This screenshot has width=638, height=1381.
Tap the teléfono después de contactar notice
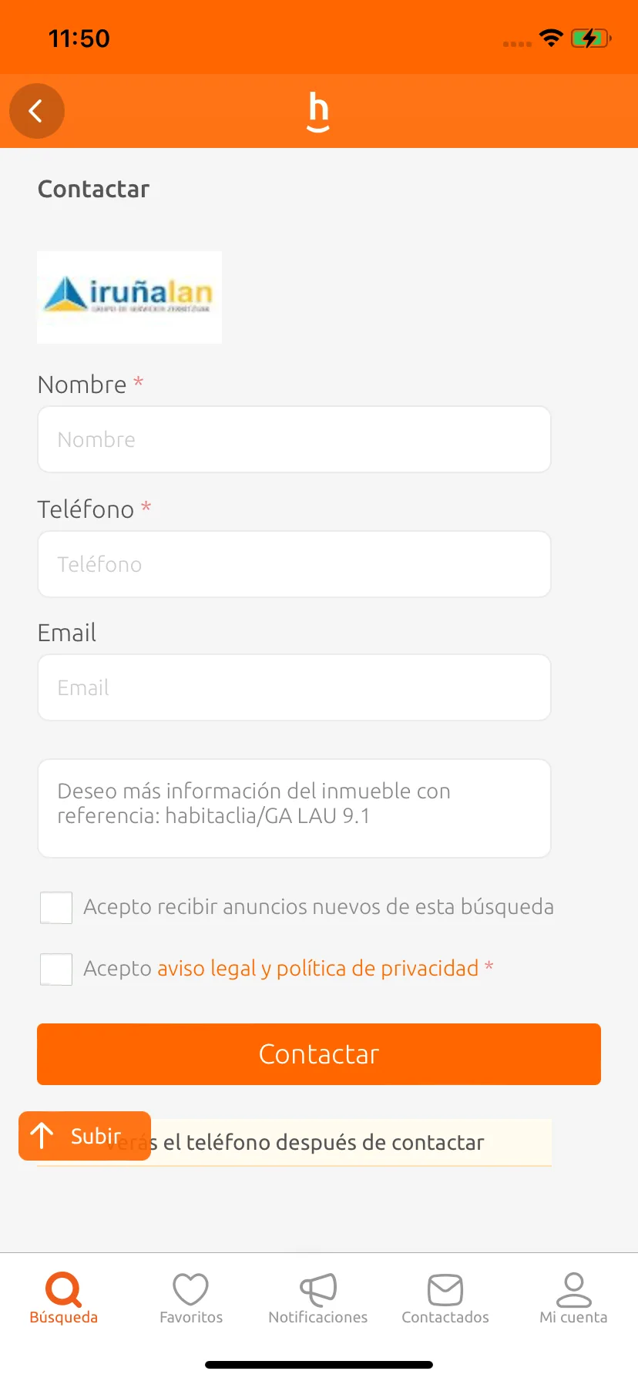click(x=294, y=1142)
